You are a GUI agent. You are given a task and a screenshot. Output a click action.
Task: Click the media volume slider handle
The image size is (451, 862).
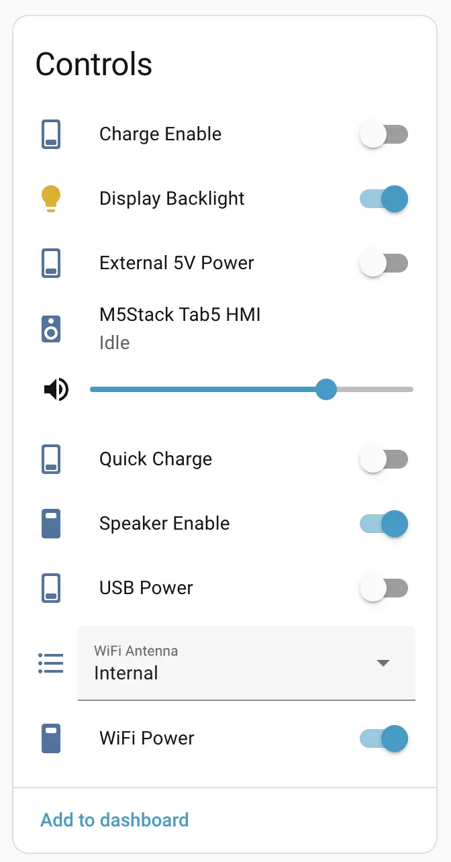click(x=326, y=389)
